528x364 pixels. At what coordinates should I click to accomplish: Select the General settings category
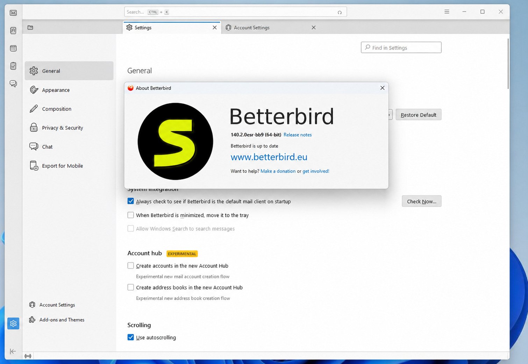69,71
